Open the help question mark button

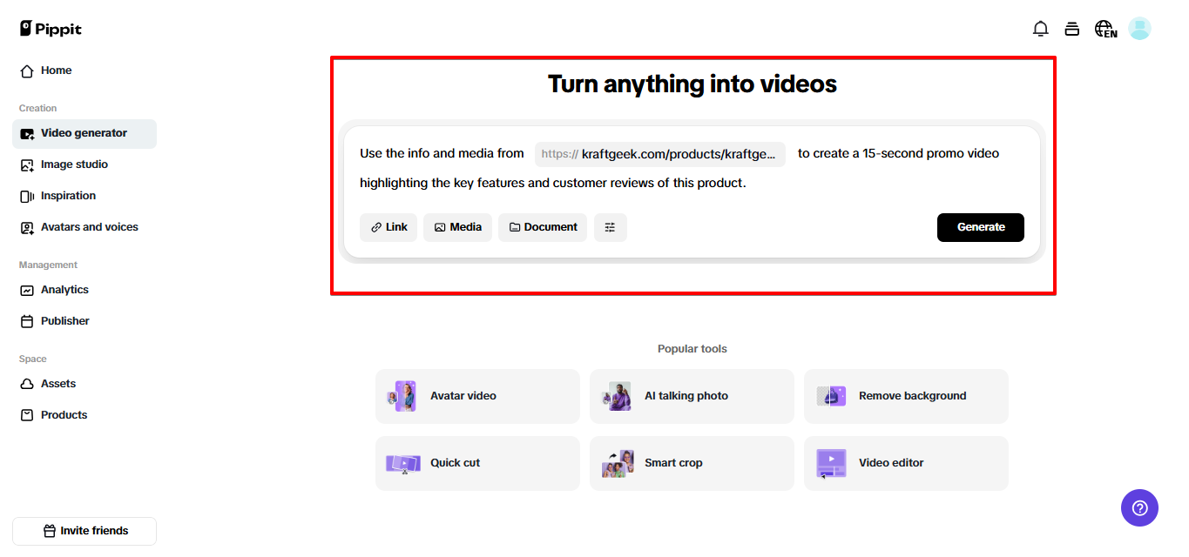pos(1139,507)
